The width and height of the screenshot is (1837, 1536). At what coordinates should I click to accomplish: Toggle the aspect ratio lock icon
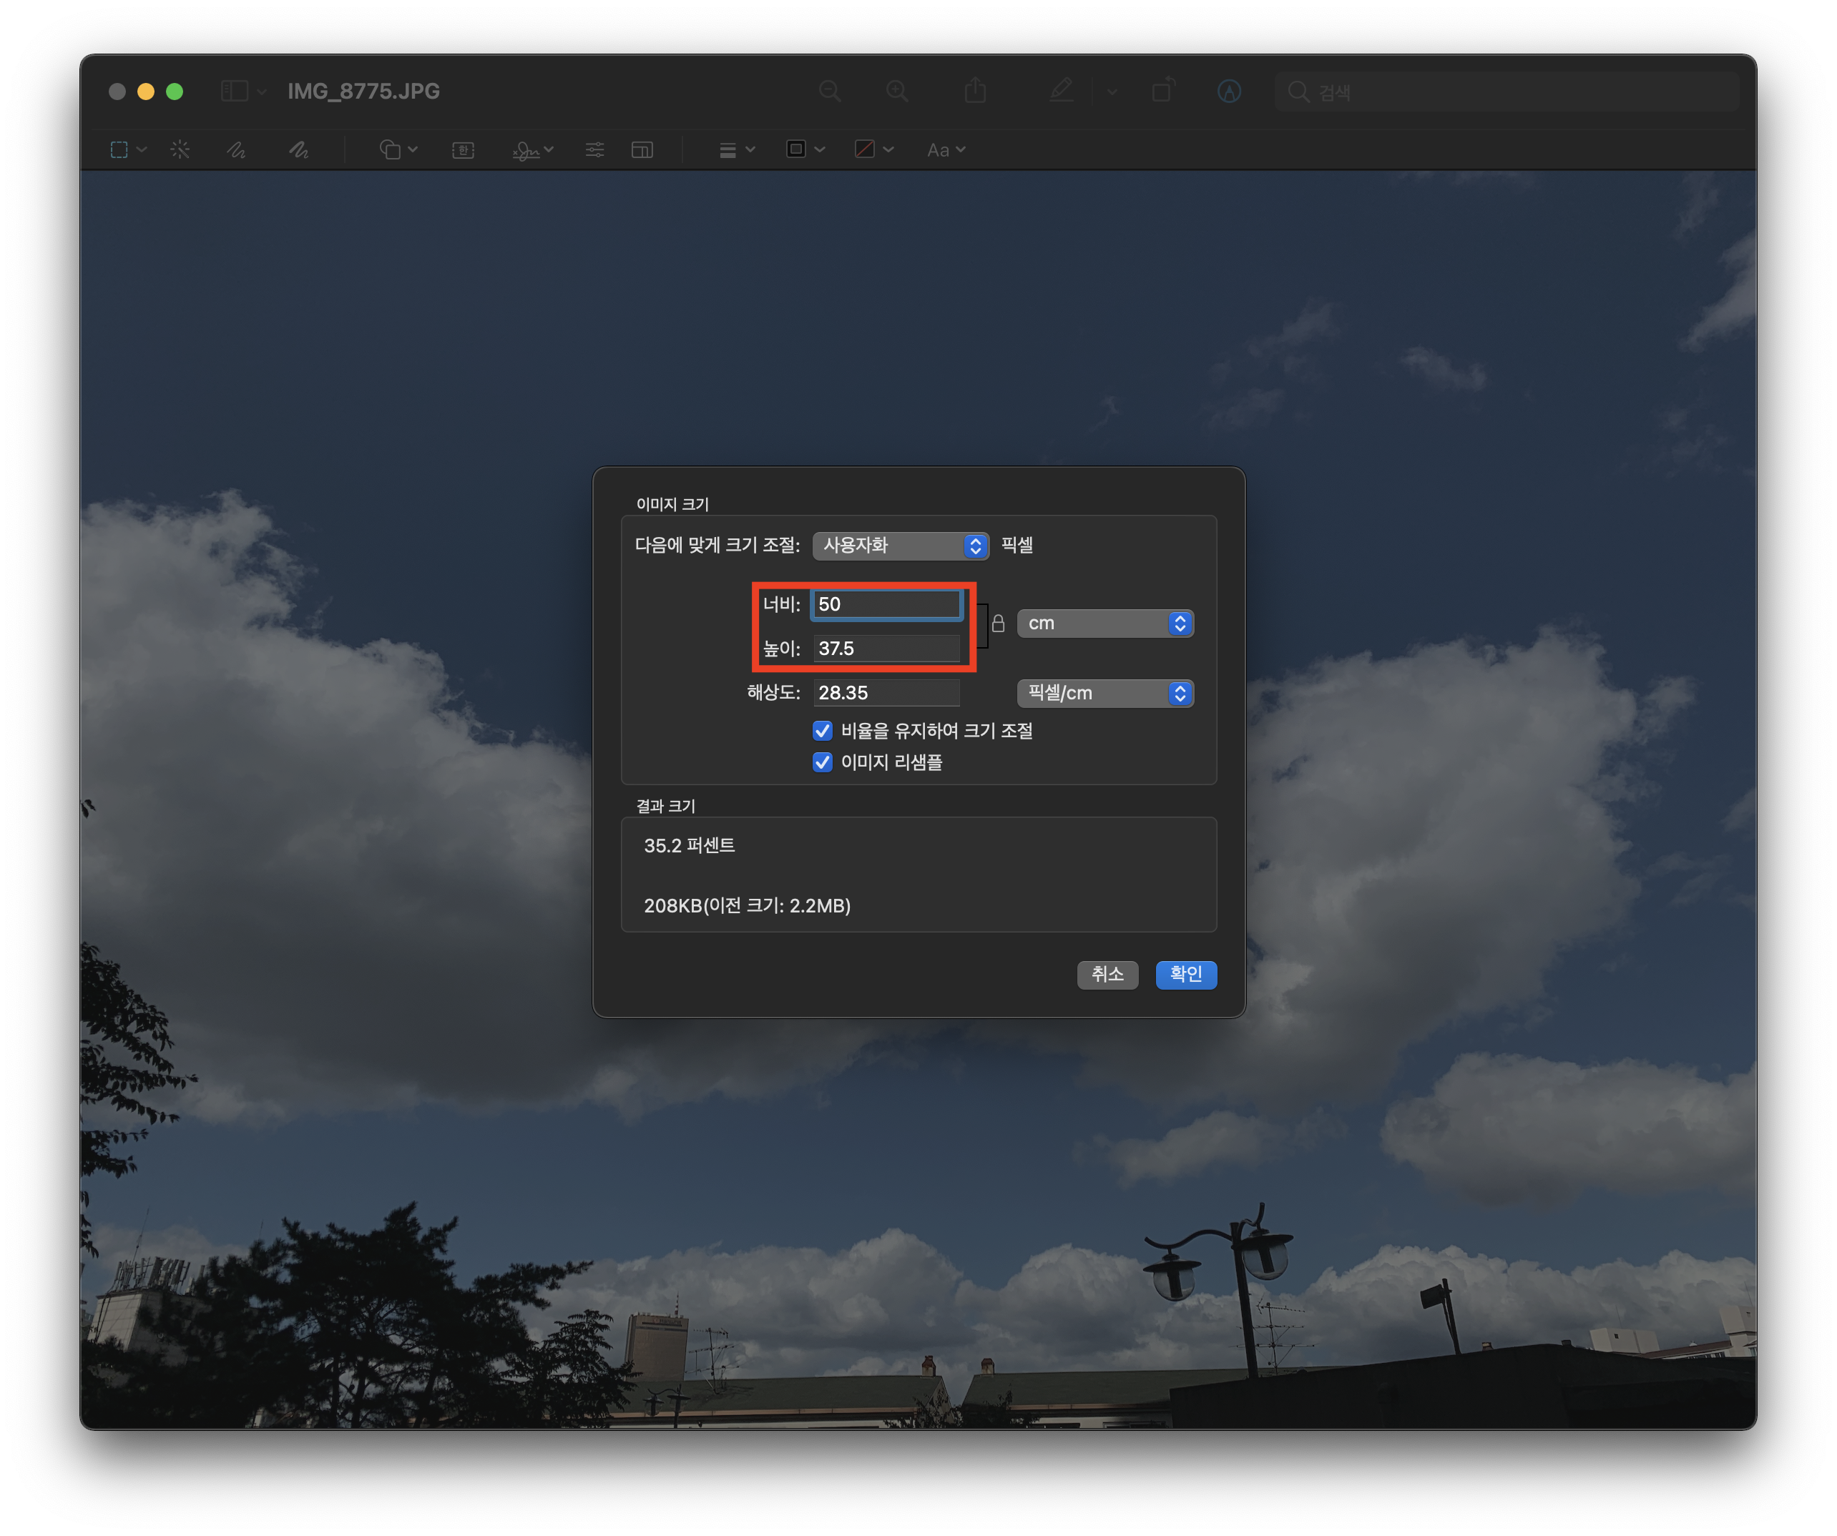tap(998, 624)
